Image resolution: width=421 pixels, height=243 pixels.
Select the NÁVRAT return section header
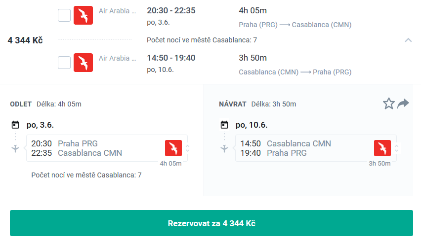(233, 104)
